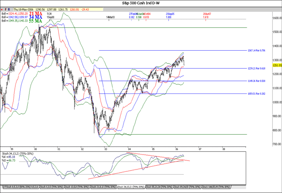Click the 1239.21 Ret 0.618 level label
This screenshot has width=282, height=193.
click(x=257, y=68)
